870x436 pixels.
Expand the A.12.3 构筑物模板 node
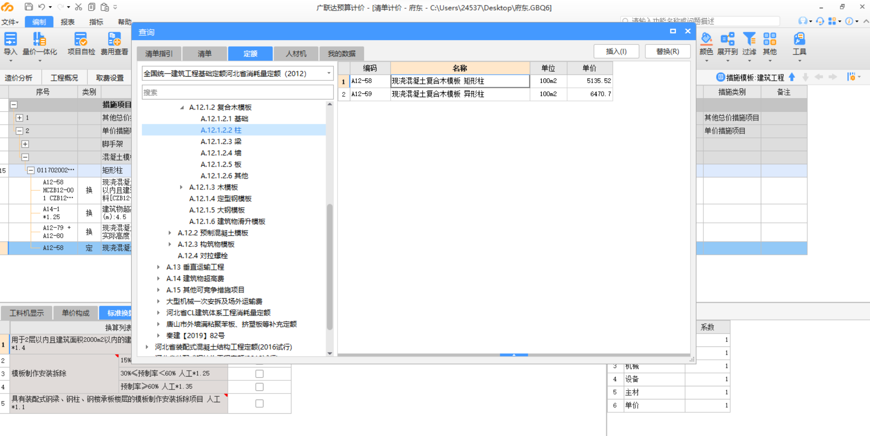[170, 244]
